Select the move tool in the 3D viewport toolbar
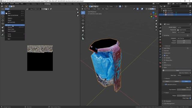The image size is (192, 108). (x=83, y=20)
